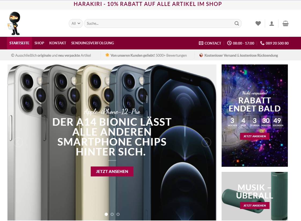Click the clock icon for opening hours
Image resolution: width=301 pixels, height=221 pixels.
[x=229, y=43]
